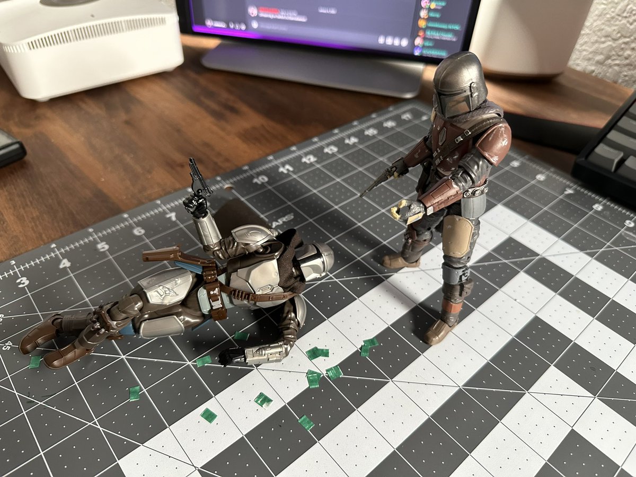Click the gift icon in the message box
Image resolution: width=636 pixels, height=477 pixels.
point(381,39)
